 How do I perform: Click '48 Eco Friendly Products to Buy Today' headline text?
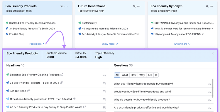pos(46,107)
